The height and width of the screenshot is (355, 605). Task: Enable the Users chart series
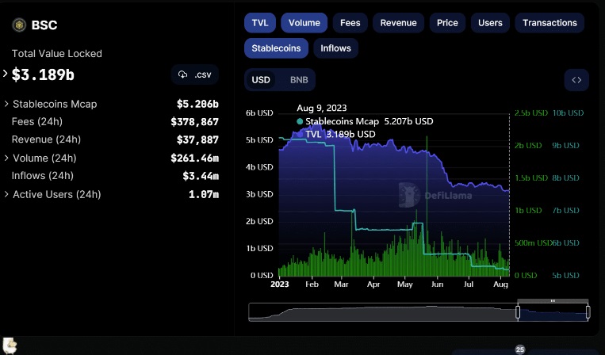coord(490,23)
